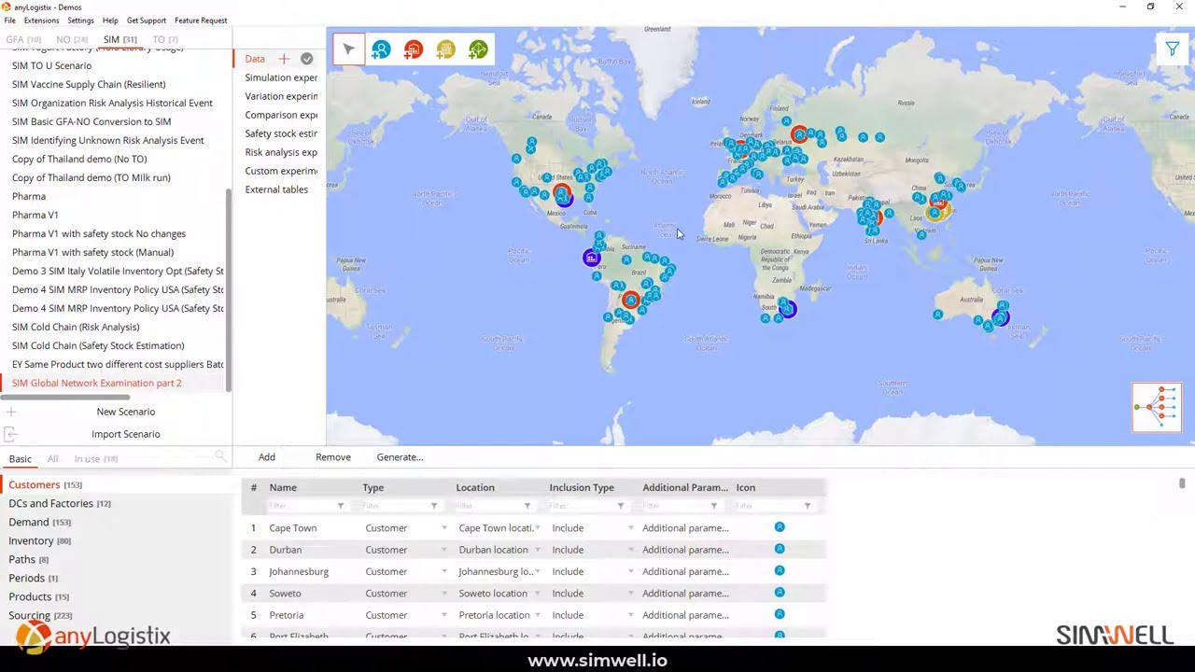Viewport: 1195px width, 672px height.
Task: Open Inclusion Type dropdown for Johannesburg
Action: pos(631,571)
